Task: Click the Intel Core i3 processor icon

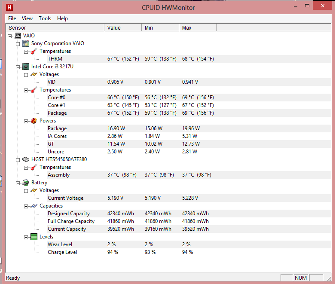Action: (26, 67)
